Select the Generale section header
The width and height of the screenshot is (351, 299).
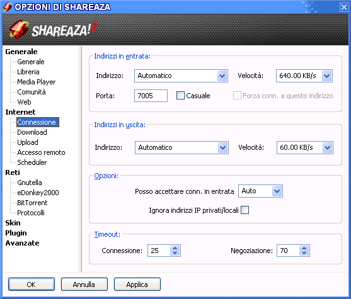pos(21,52)
